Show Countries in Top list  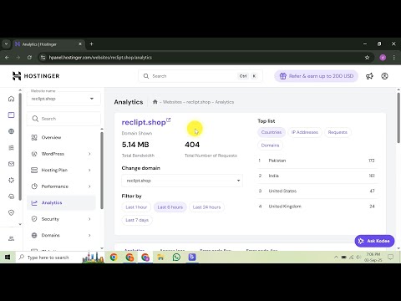(272, 132)
